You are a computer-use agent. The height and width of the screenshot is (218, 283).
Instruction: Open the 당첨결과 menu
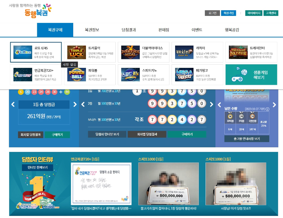[129, 30]
